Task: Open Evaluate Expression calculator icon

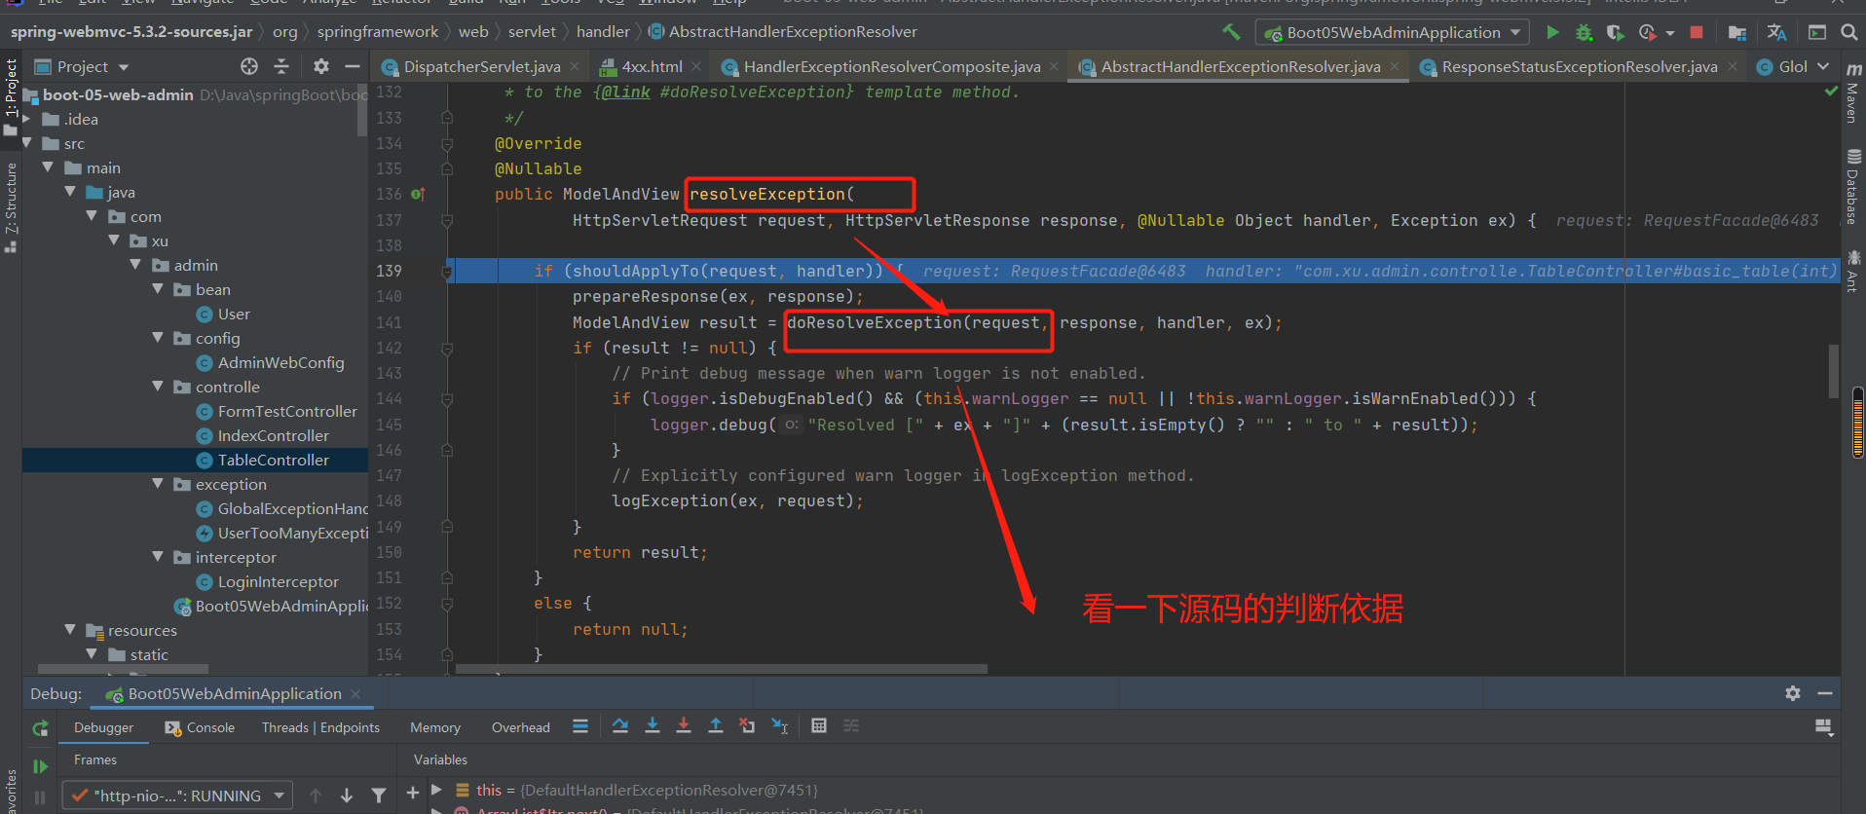Action: [819, 725]
